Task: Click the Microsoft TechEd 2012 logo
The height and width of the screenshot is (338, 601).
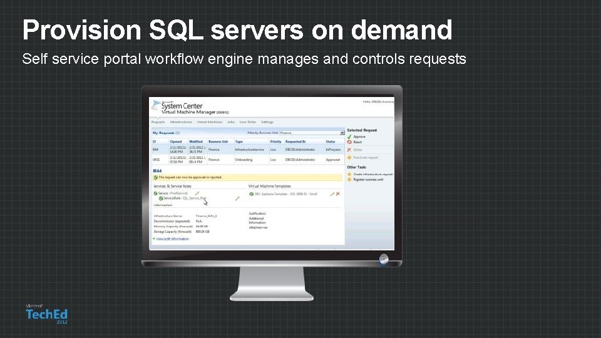Action: (x=47, y=314)
